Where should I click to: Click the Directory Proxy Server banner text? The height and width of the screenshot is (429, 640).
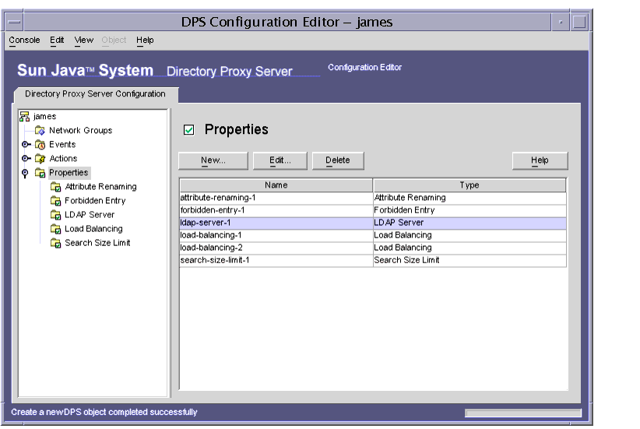tap(230, 72)
